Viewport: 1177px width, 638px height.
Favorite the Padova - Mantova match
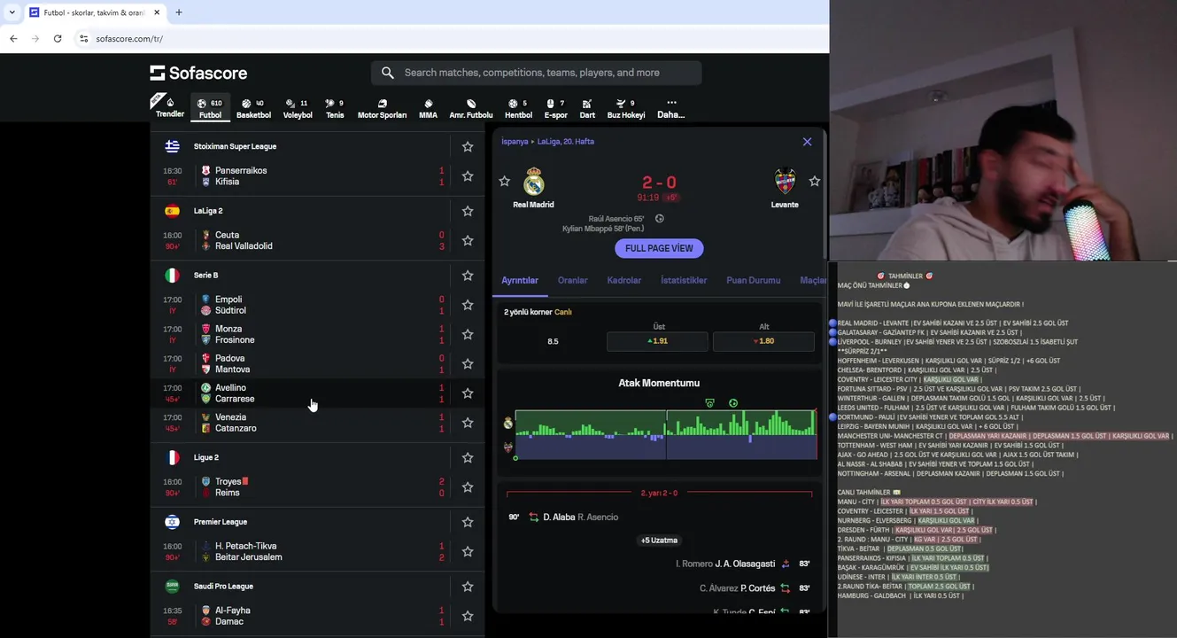468,363
